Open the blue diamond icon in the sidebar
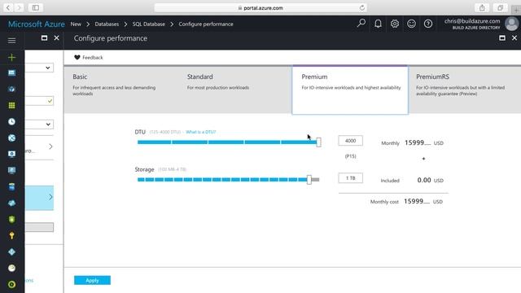 pyautogui.click(x=11, y=251)
